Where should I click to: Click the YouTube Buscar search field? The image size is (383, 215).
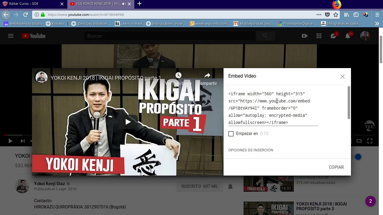point(170,36)
